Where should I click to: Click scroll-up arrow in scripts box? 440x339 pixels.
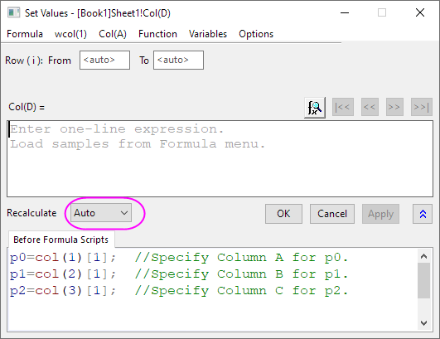click(423, 256)
